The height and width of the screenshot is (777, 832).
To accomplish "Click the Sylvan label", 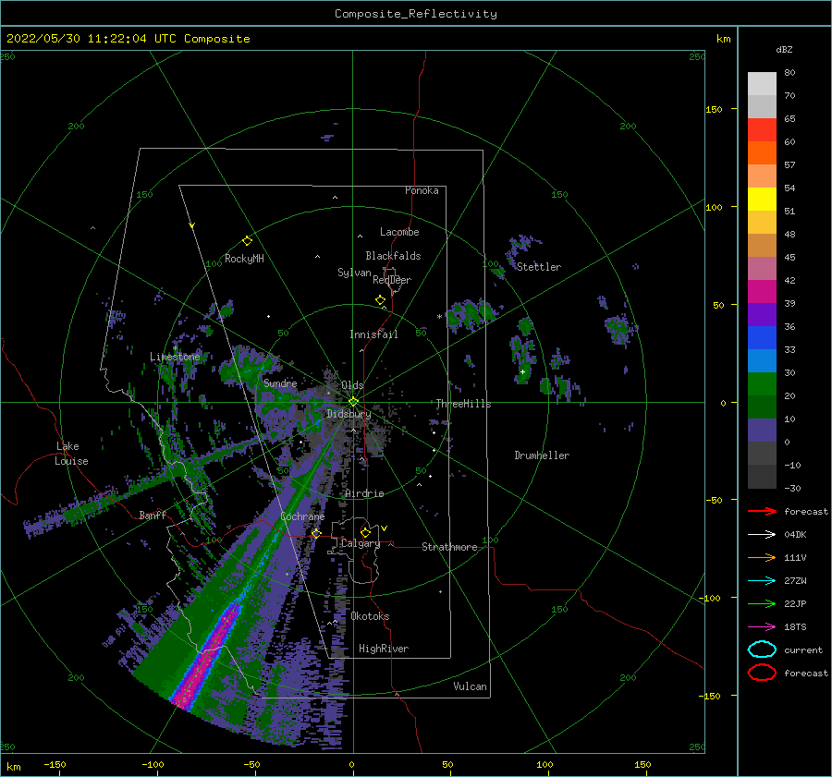I will point(354,273).
